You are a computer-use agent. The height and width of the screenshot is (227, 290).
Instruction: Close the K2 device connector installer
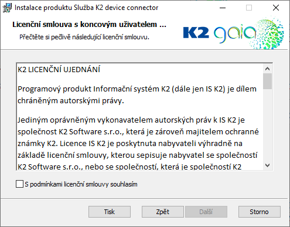point(276,8)
